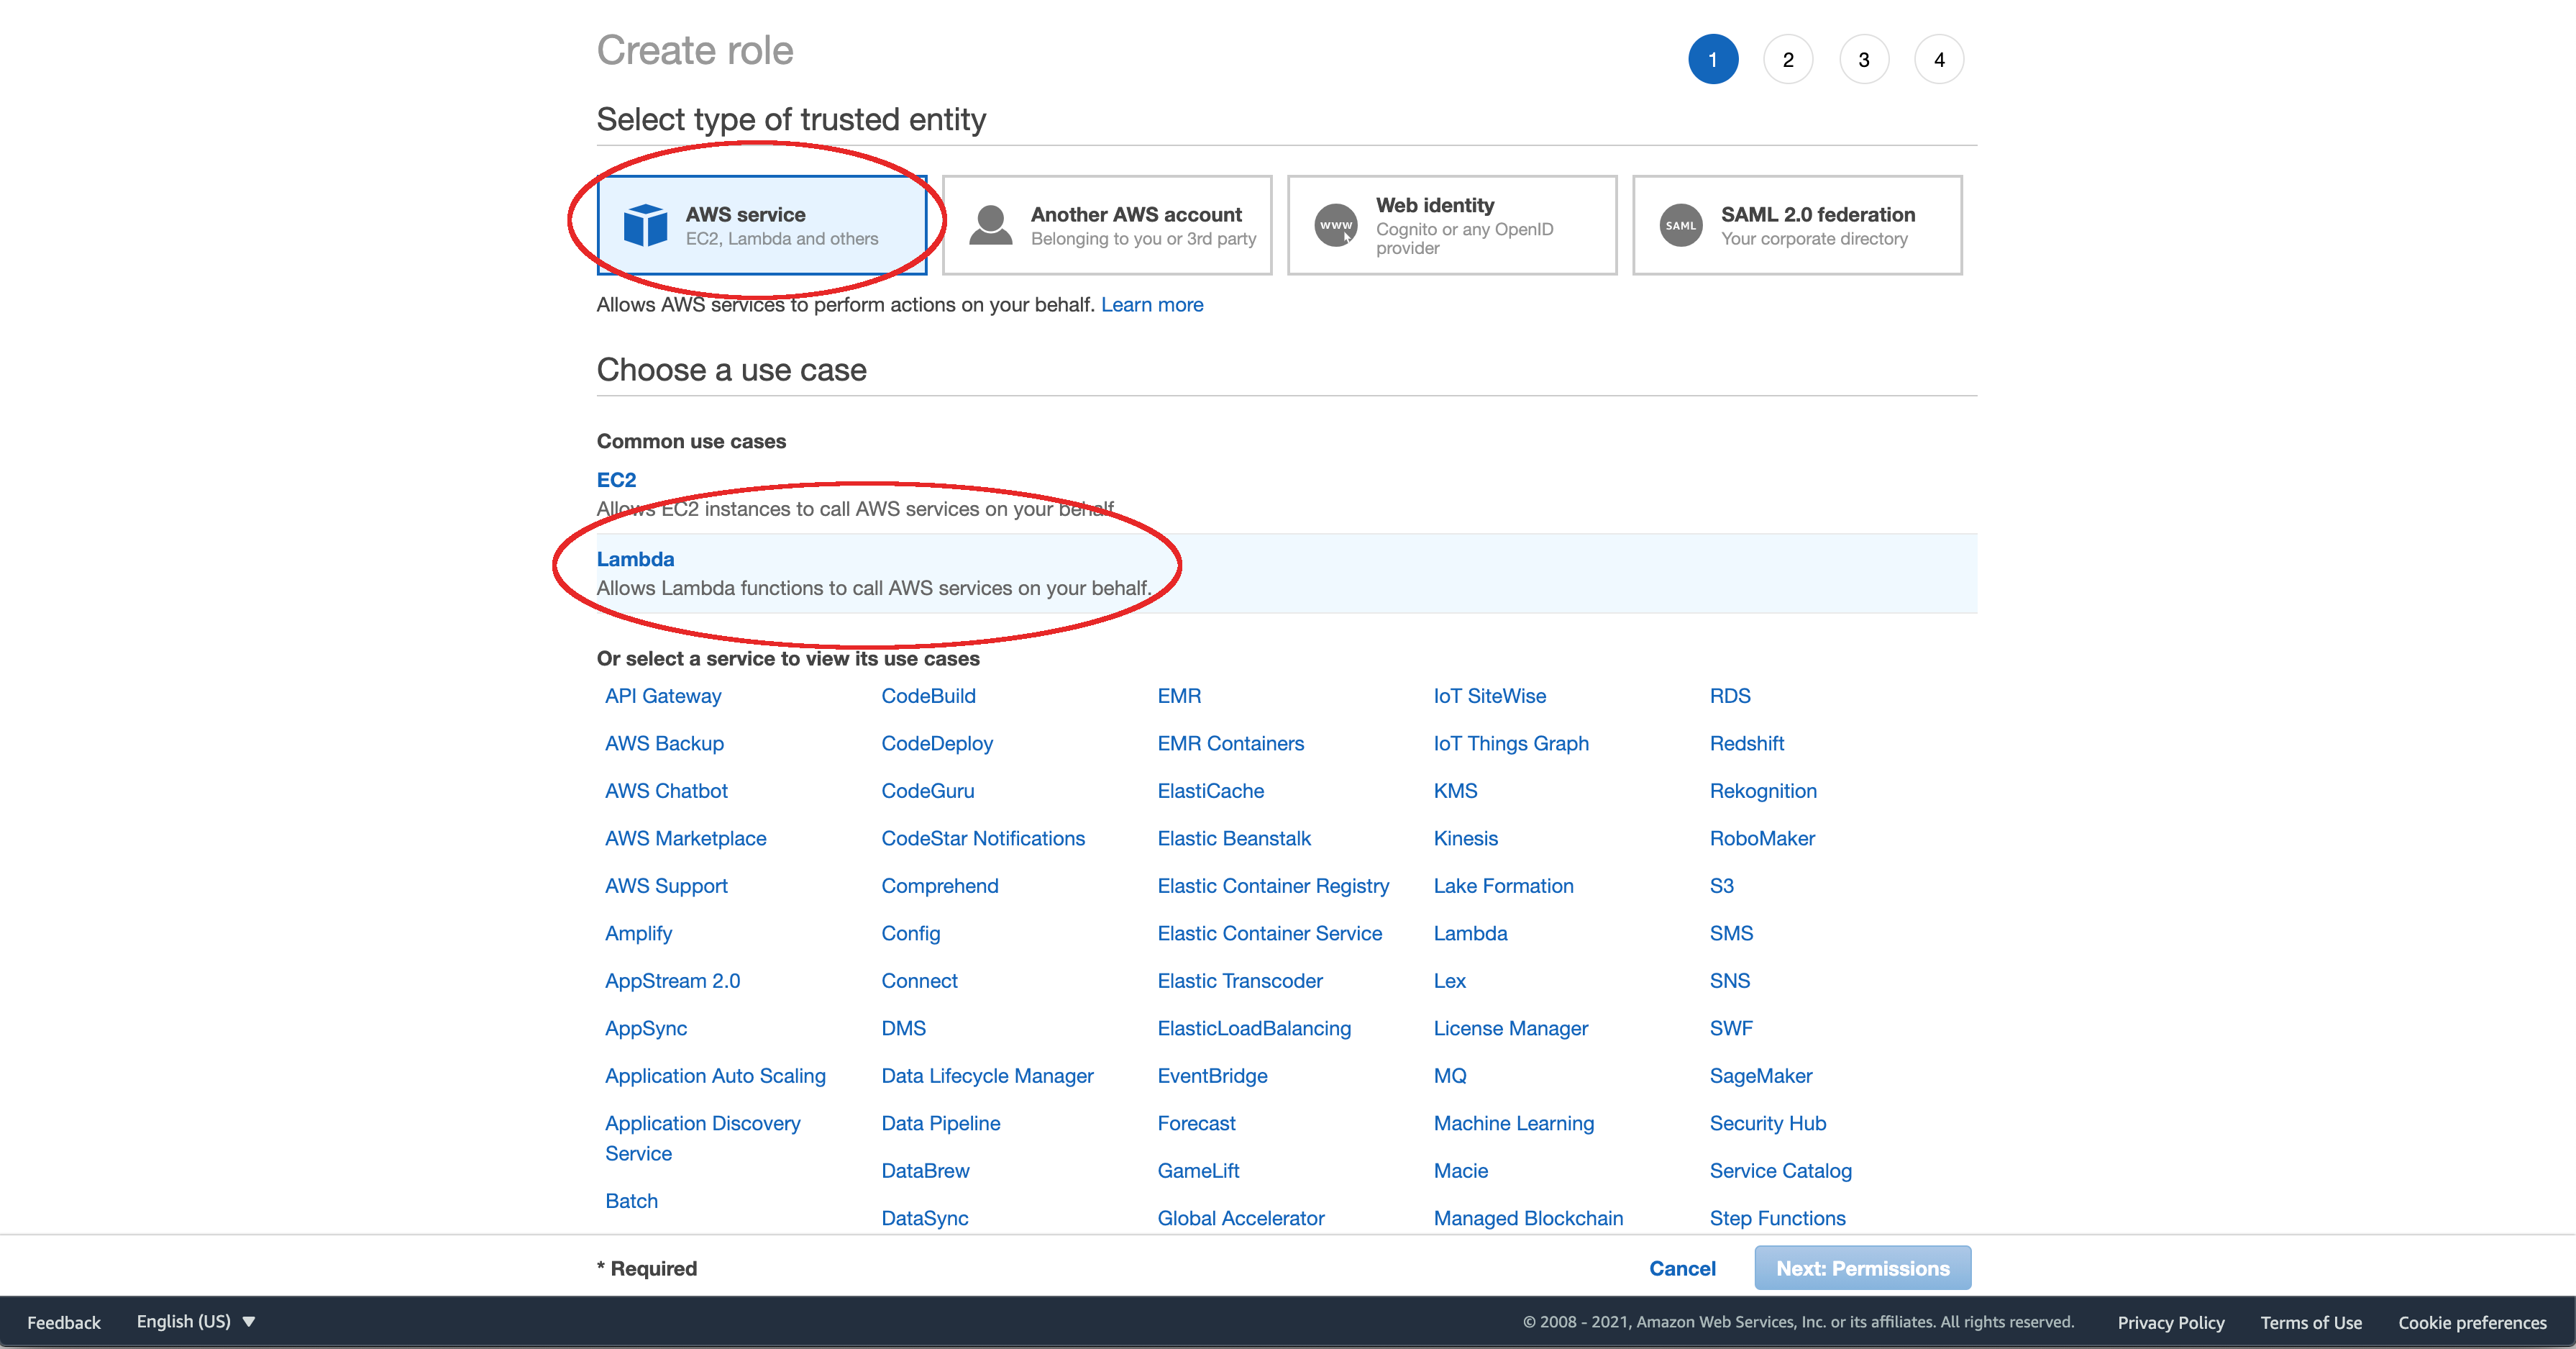Select ElastiCache service
This screenshot has height=1349, width=2576.
tap(1210, 791)
